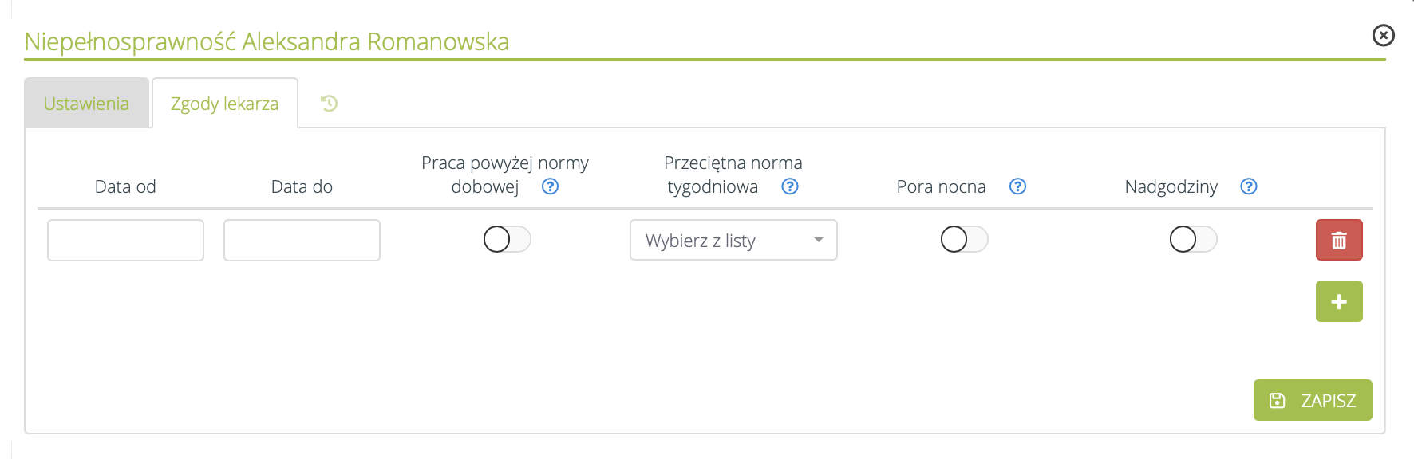
Task: Save changes with the ZAPISZ button
Action: [1312, 400]
